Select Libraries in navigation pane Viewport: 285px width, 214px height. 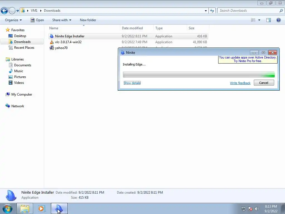(x=18, y=59)
